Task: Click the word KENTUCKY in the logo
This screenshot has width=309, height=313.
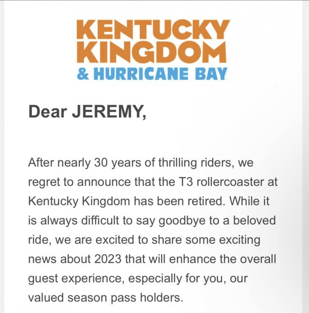Action: point(154,29)
